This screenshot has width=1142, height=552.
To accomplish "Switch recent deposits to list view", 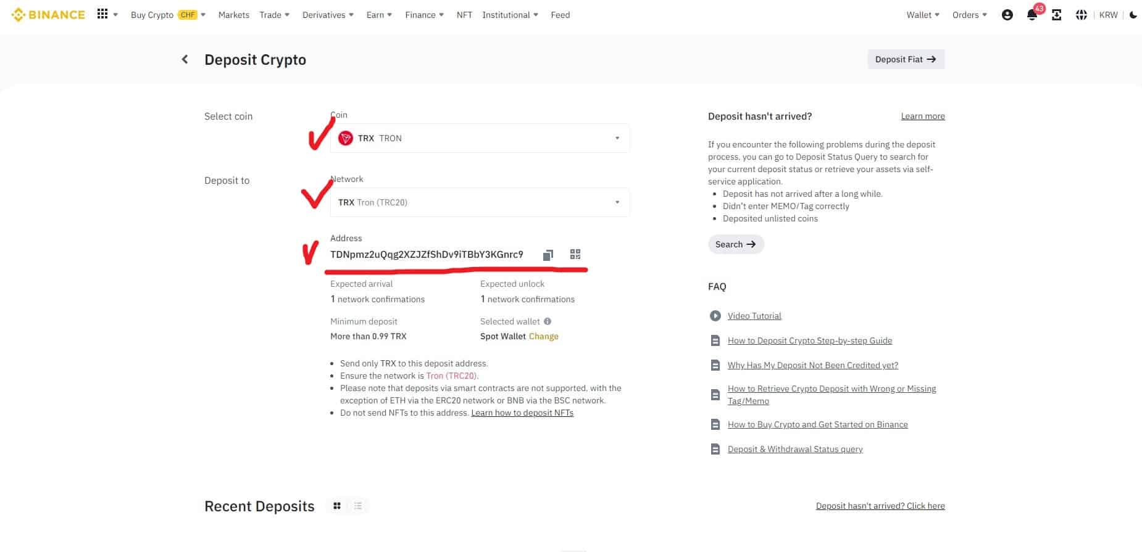I will (358, 506).
